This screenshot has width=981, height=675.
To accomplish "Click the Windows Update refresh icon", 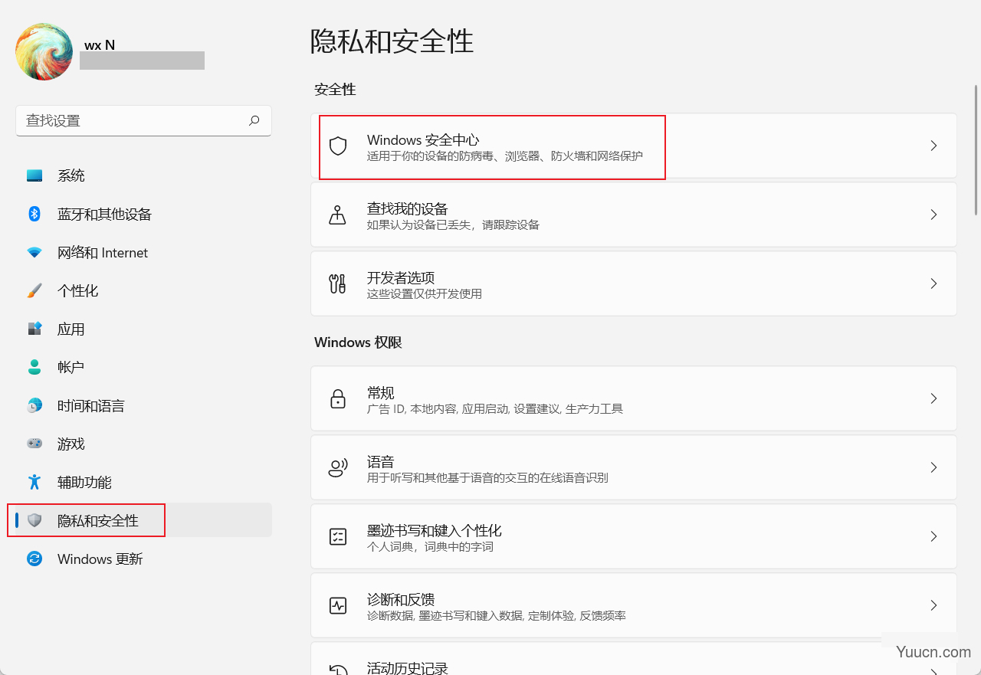I will (x=34, y=559).
